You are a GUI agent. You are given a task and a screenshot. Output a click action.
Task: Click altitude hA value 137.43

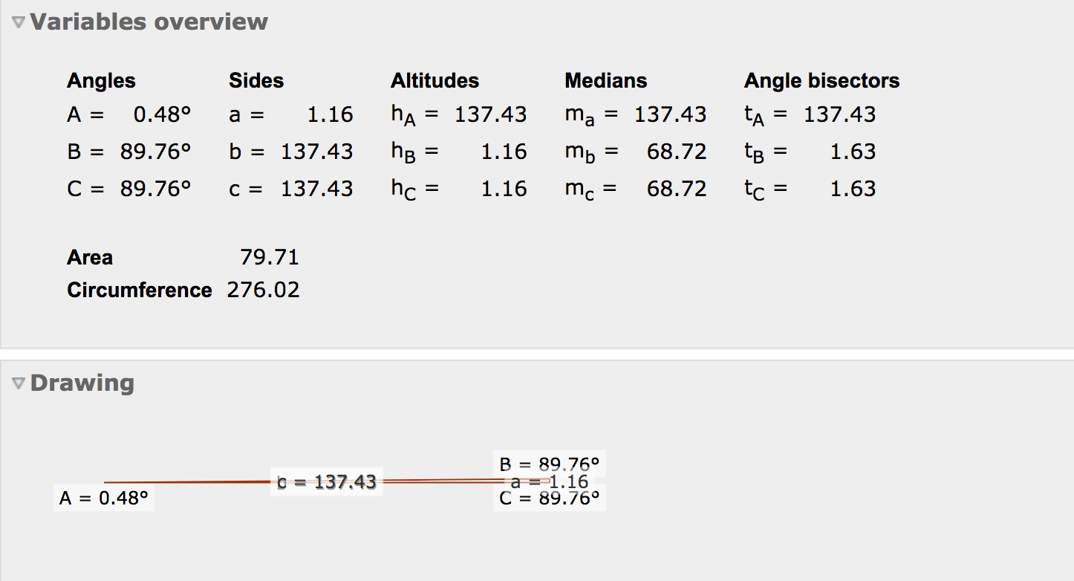[490, 114]
